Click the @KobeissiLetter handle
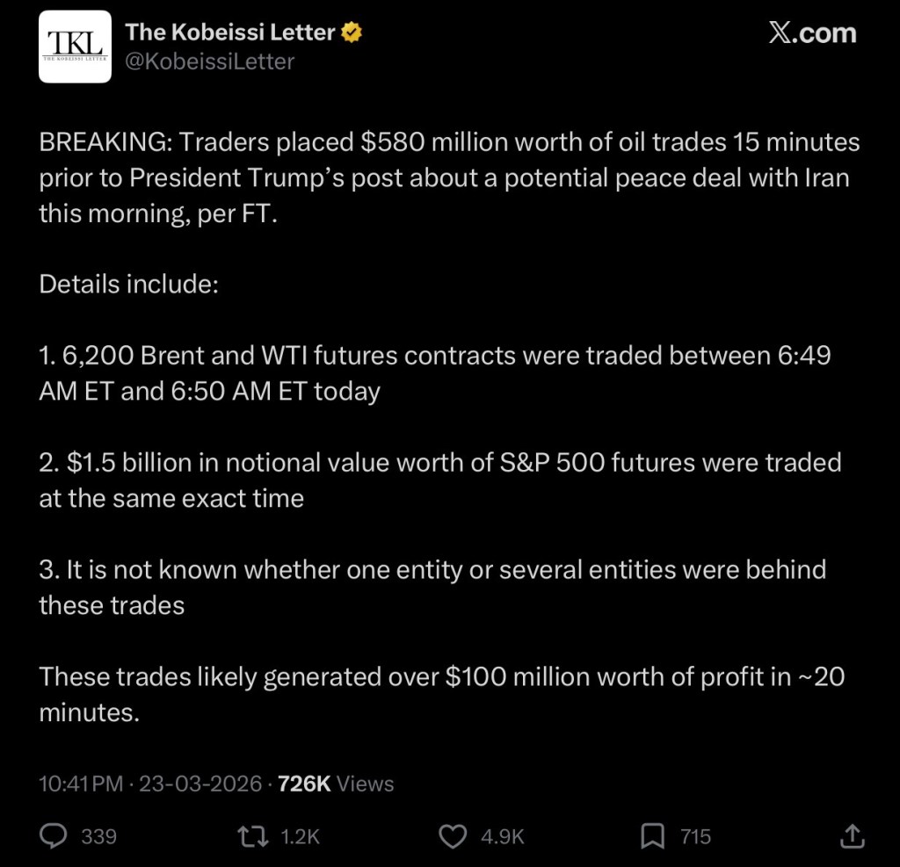The width and height of the screenshot is (900, 867). (210, 61)
